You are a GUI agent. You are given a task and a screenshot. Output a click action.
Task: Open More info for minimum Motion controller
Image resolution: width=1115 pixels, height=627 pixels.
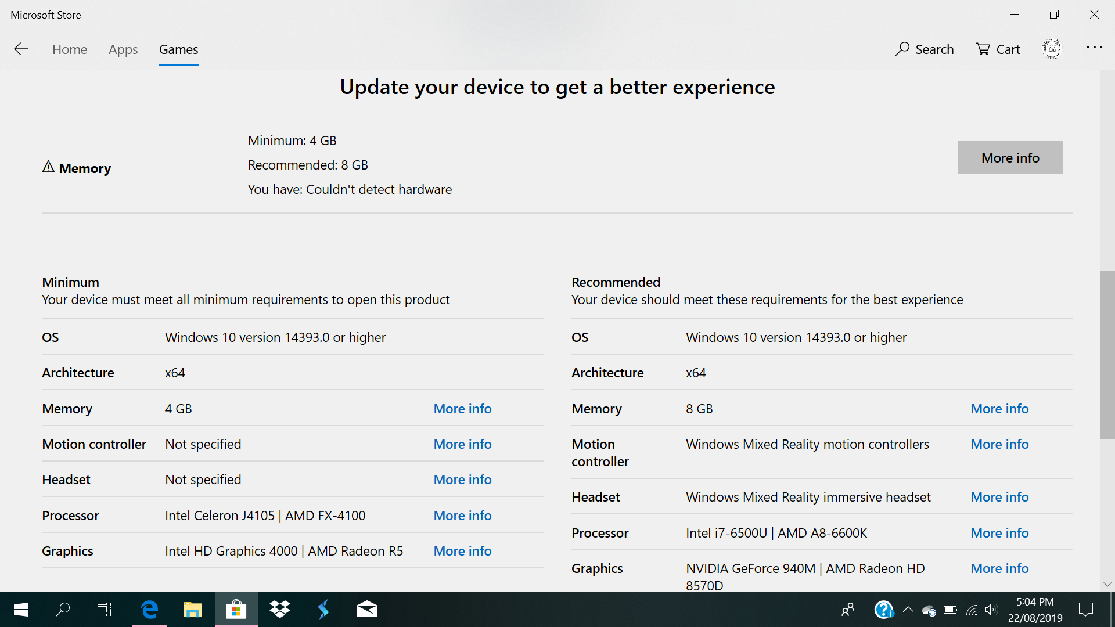(x=463, y=444)
